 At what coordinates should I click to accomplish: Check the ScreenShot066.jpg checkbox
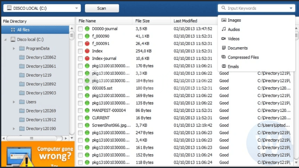pos(80,126)
